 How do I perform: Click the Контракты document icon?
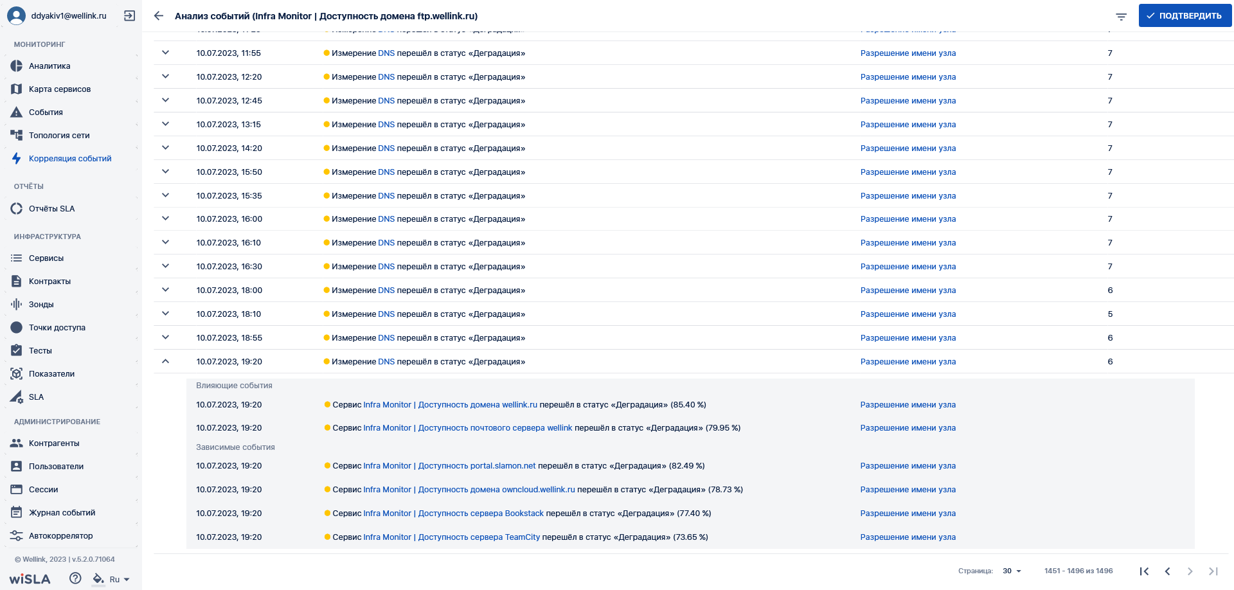point(17,282)
